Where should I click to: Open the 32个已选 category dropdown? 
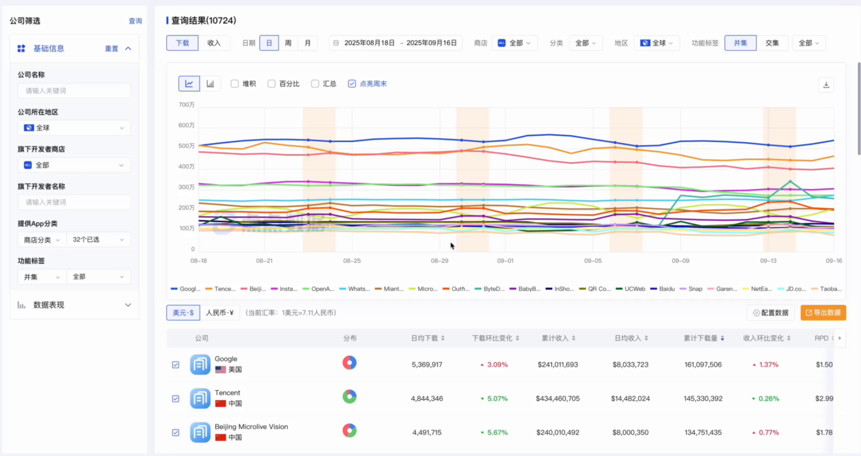click(x=98, y=239)
